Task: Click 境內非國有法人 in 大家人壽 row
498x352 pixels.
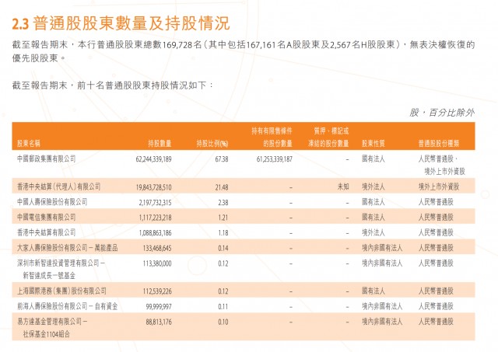Action: click(382, 248)
